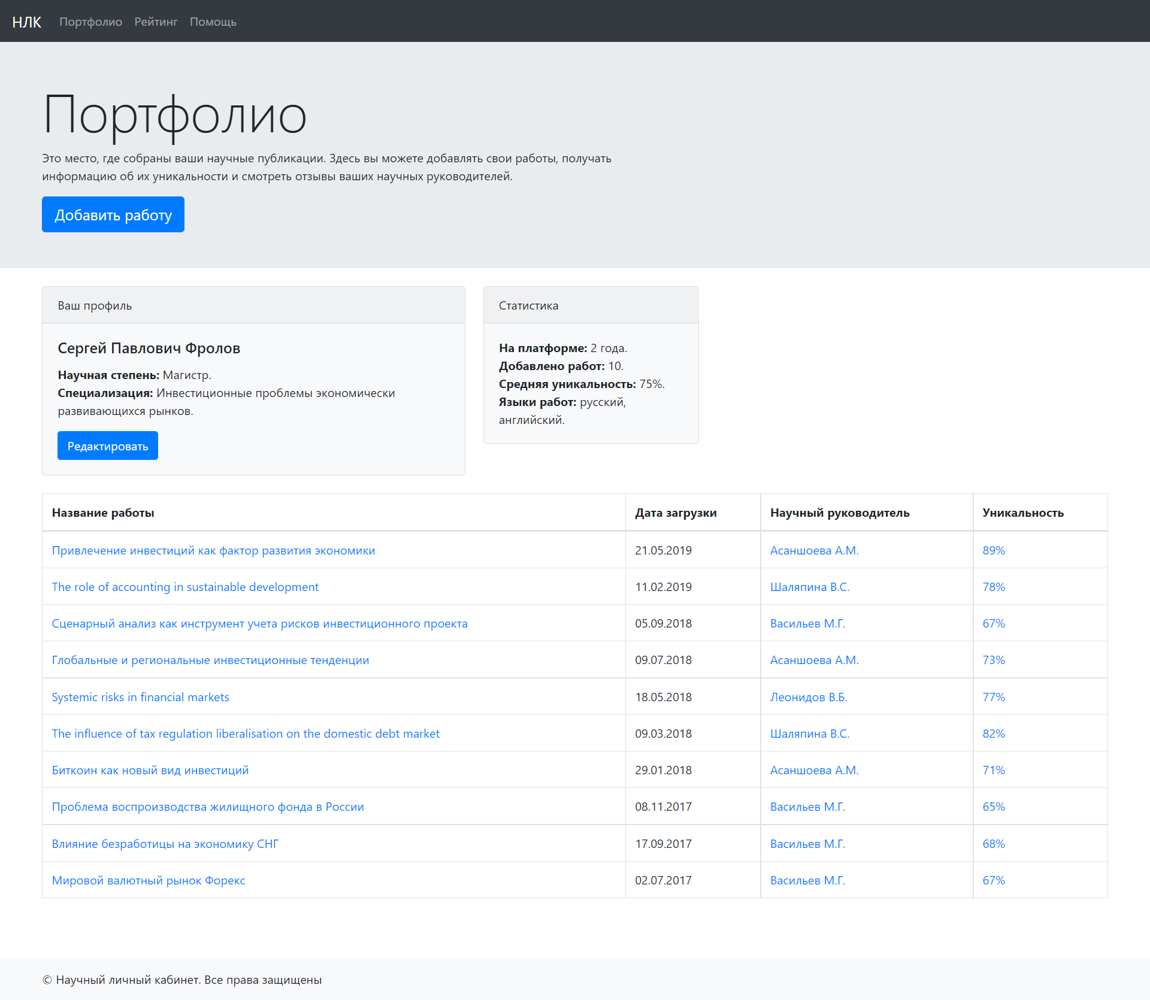Open the Помощь navigation link

tap(213, 22)
